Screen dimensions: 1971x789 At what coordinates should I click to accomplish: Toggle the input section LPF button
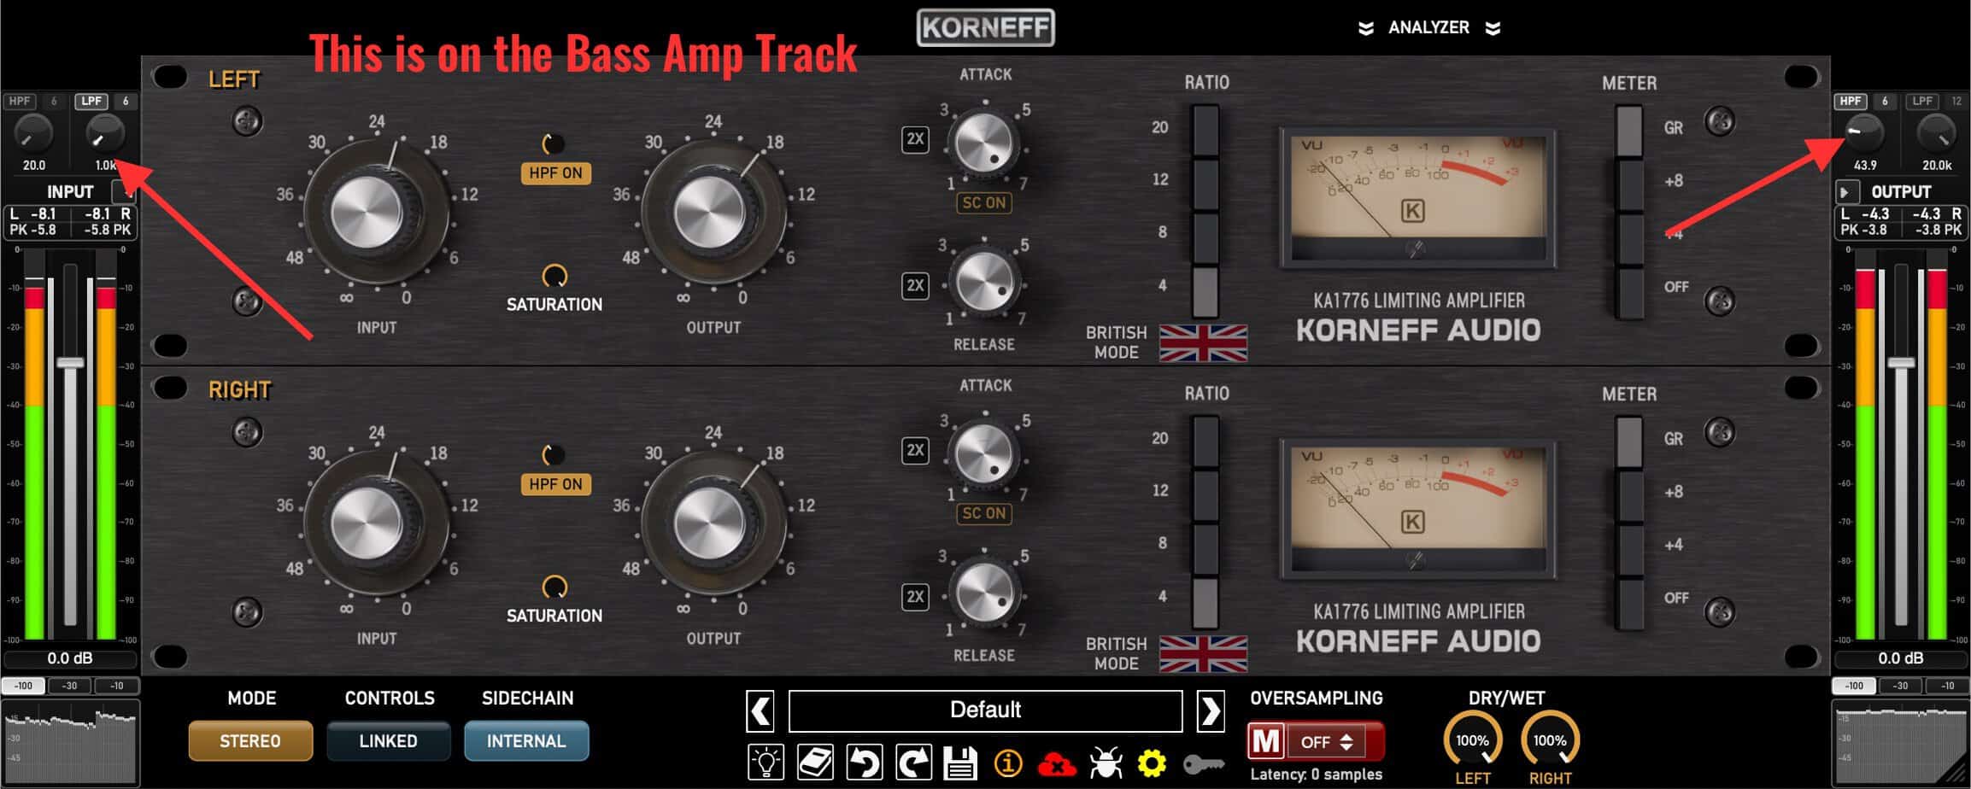(x=91, y=102)
